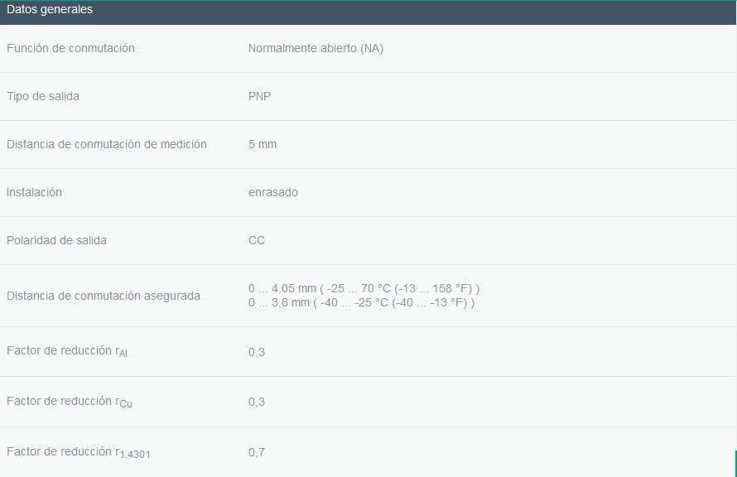Select the 'Tipo de salida' label
The image size is (737, 477).
tap(43, 96)
